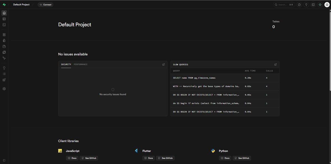Click the Supabase logo in header

point(4,5)
